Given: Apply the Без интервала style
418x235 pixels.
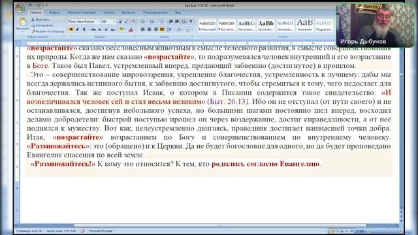Looking at the screenshot, I should tap(227, 25).
